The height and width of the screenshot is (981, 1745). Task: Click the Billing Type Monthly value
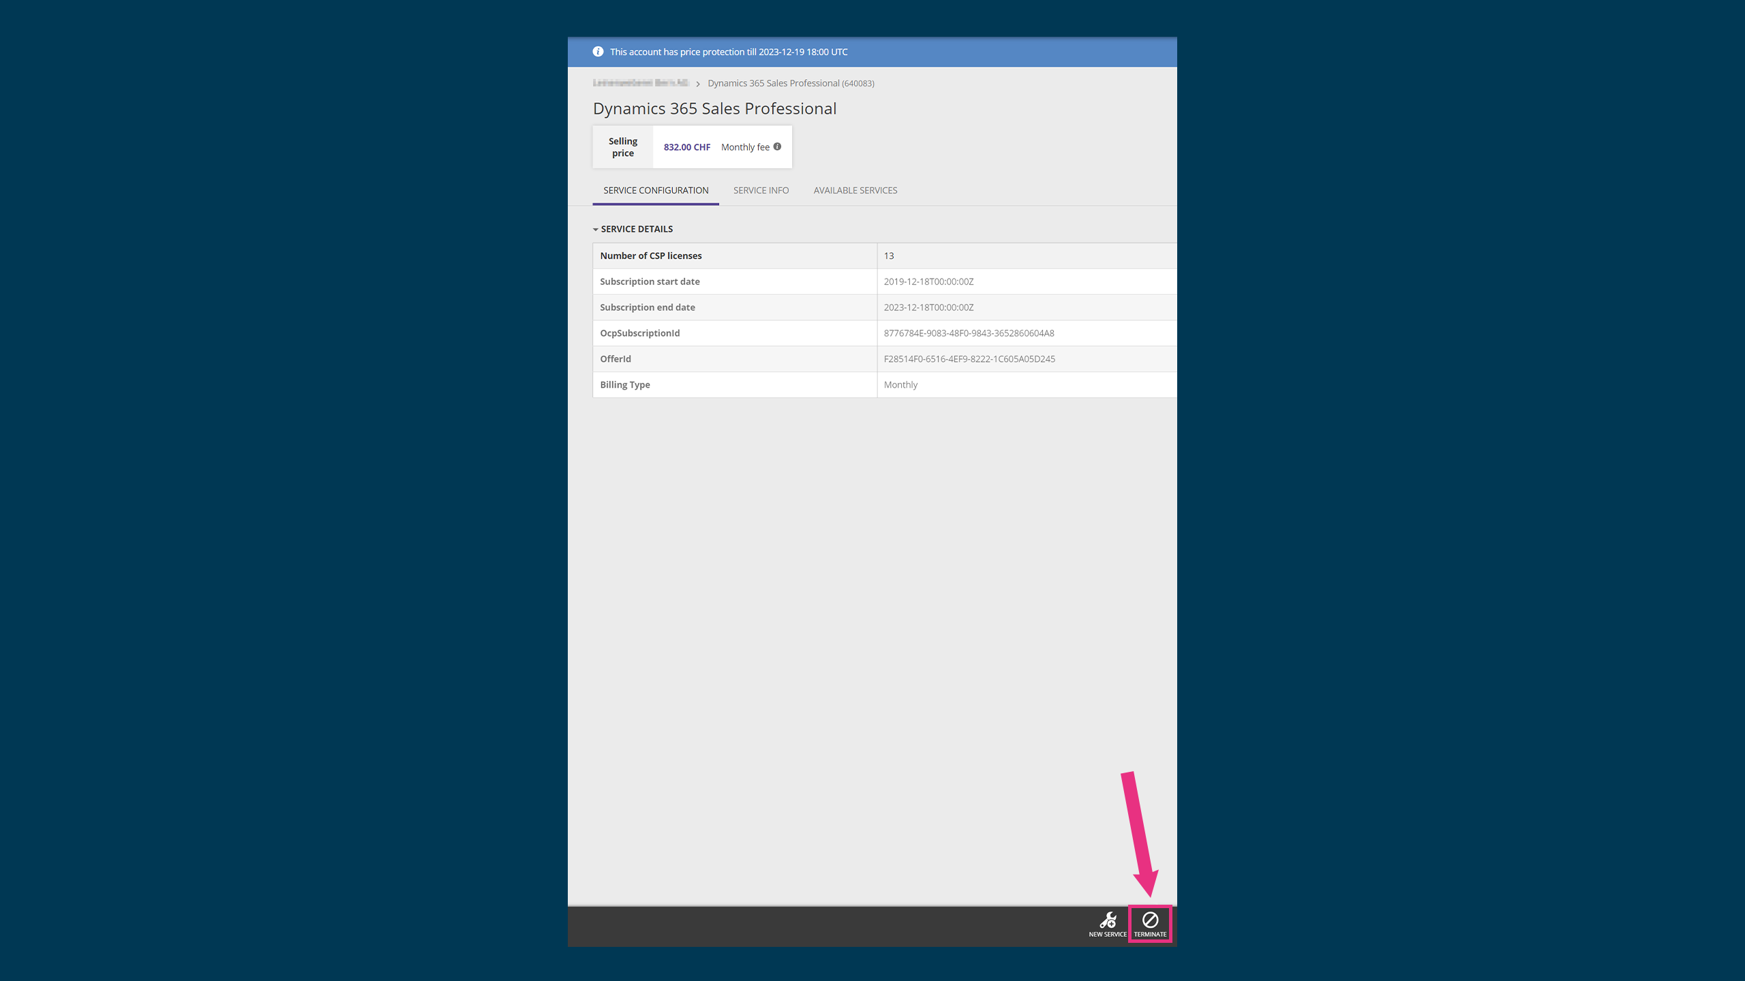point(900,385)
